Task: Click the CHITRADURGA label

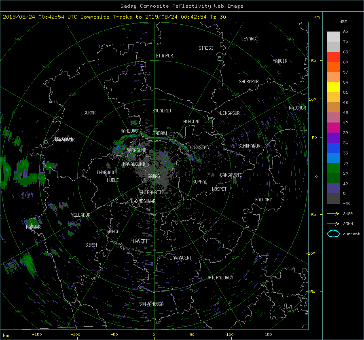Action: (x=220, y=278)
